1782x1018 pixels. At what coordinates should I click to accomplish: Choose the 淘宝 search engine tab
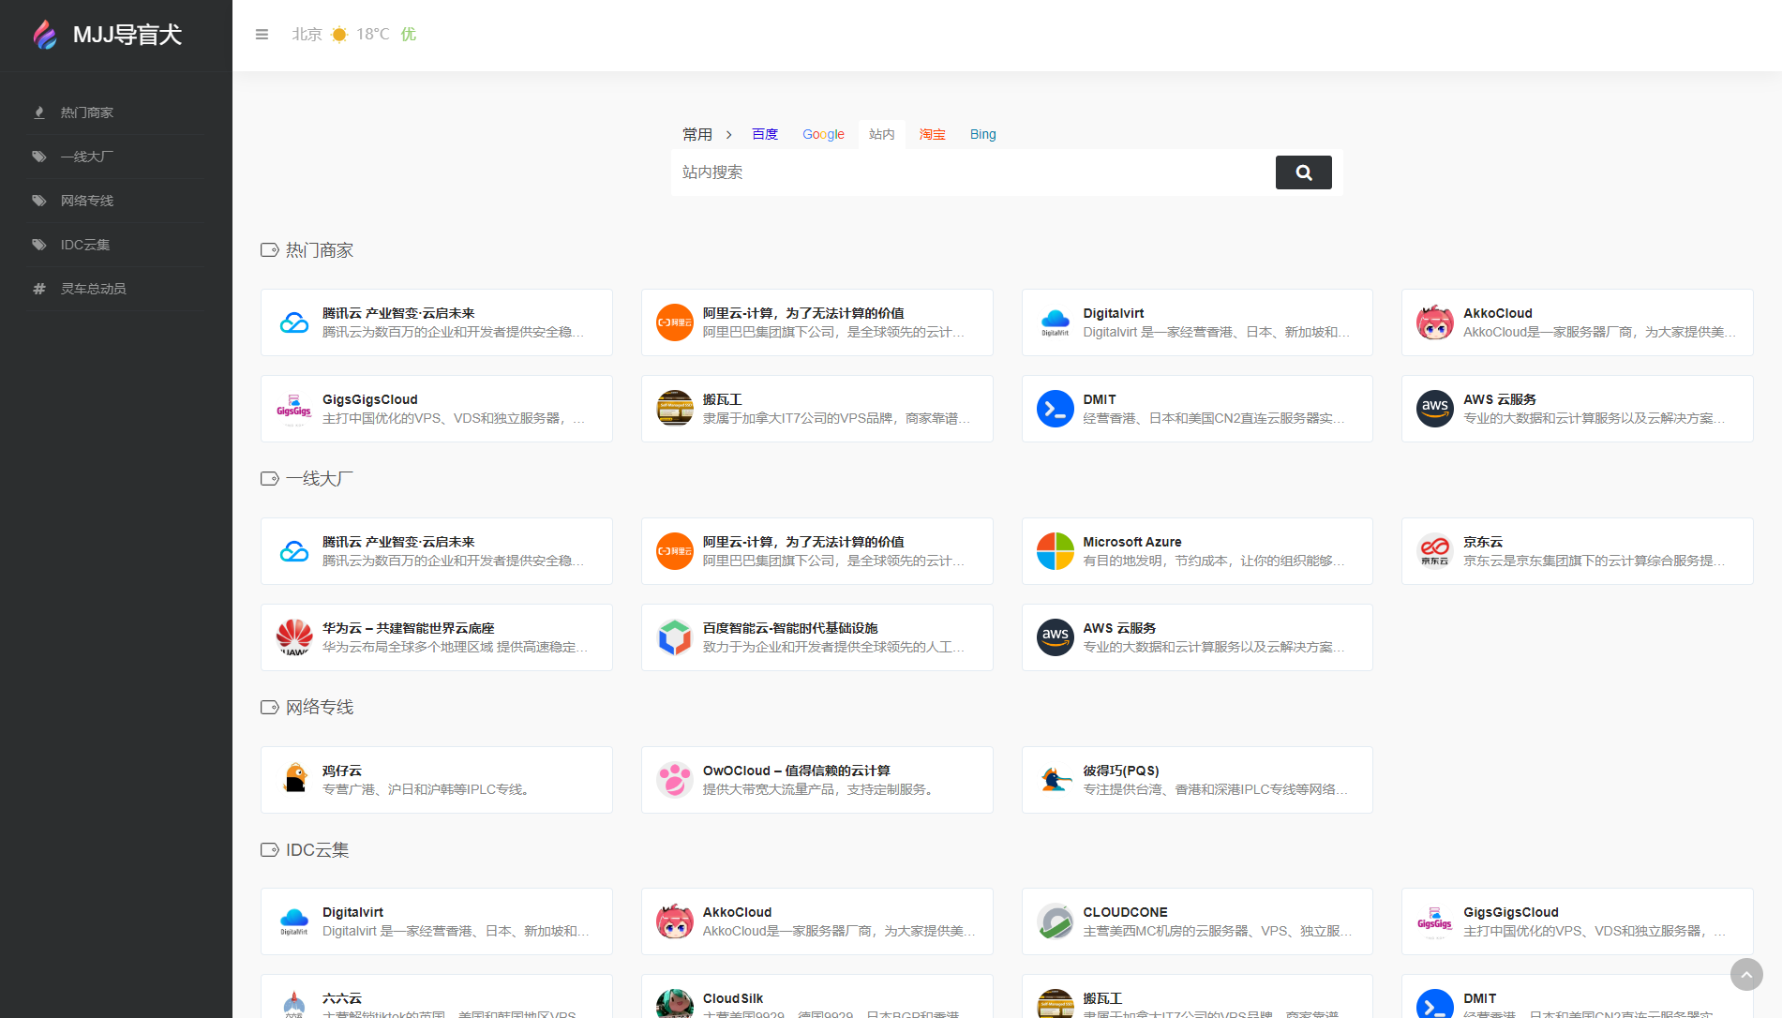point(932,135)
